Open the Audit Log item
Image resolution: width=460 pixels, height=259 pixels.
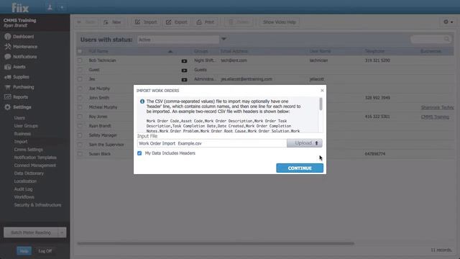[23, 189]
